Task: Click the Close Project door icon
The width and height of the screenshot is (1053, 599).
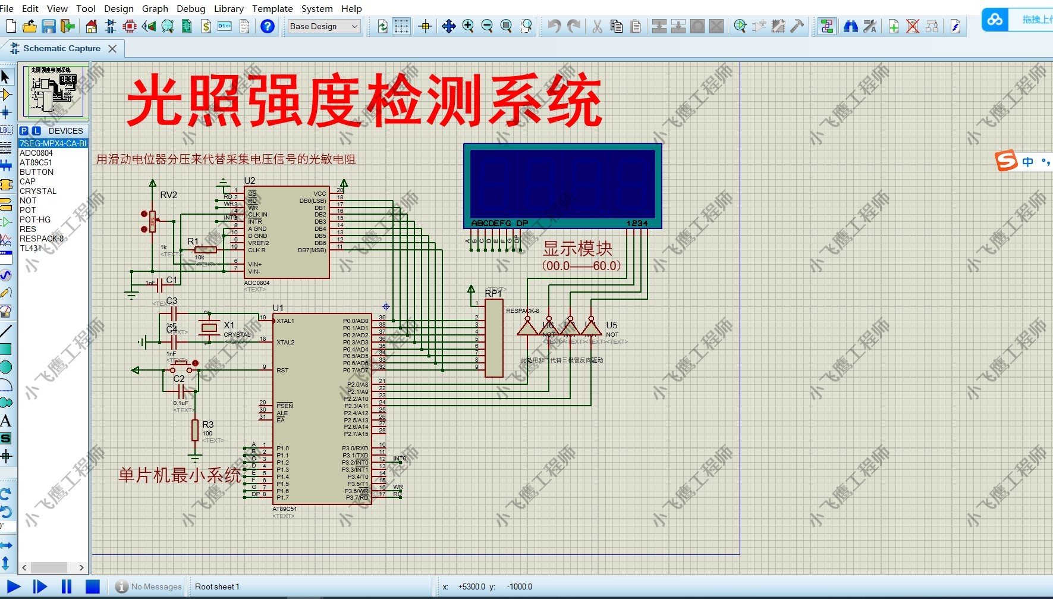Action: pyautogui.click(x=68, y=26)
